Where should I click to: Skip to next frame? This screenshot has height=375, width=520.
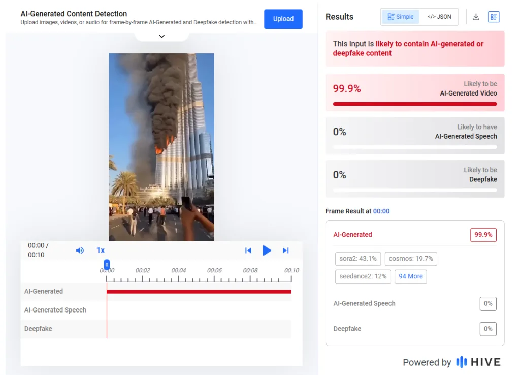285,251
